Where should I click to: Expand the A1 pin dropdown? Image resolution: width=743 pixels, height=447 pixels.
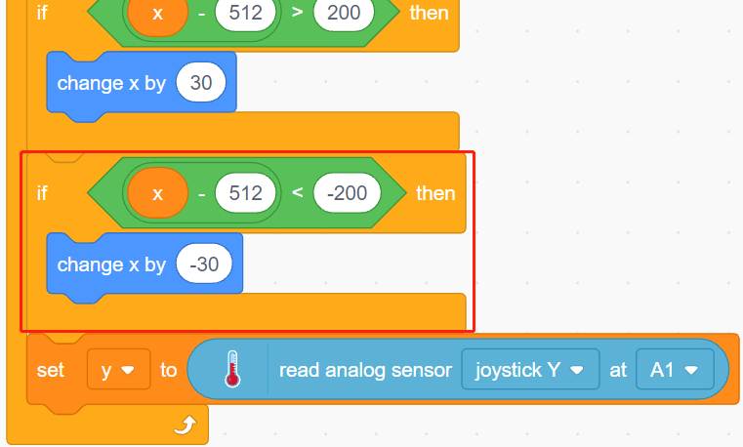[675, 370]
